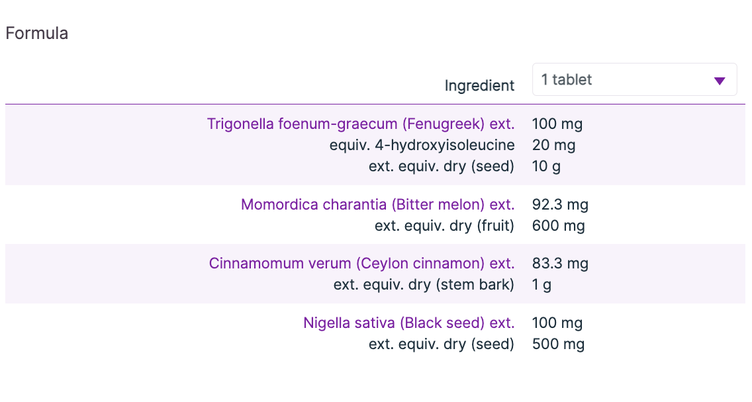Open the "1 tablet" serving size dropdown

click(634, 80)
